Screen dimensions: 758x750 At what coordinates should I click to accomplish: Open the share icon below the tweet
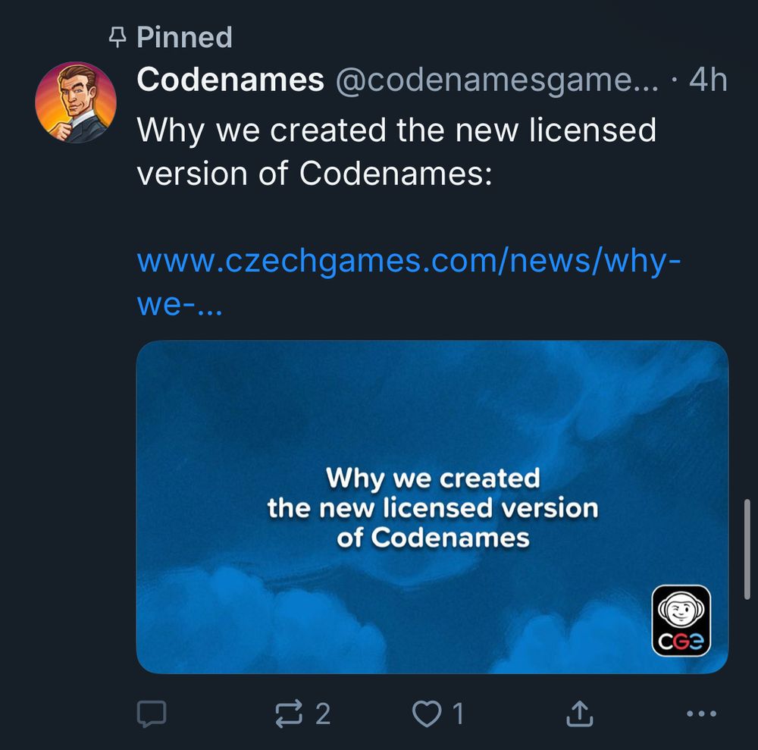click(580, 713)
